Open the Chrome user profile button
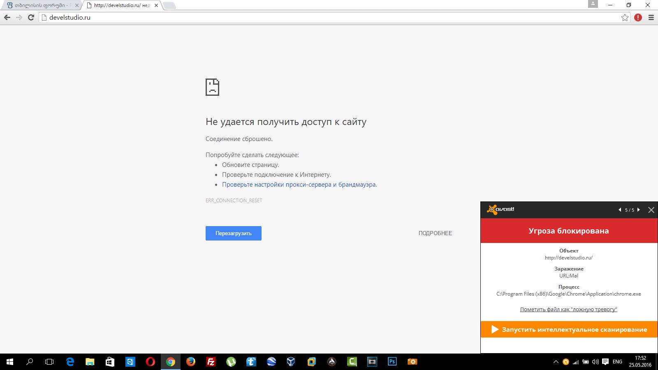This screenshot has height=370, width=658. [x=593, y=4]
